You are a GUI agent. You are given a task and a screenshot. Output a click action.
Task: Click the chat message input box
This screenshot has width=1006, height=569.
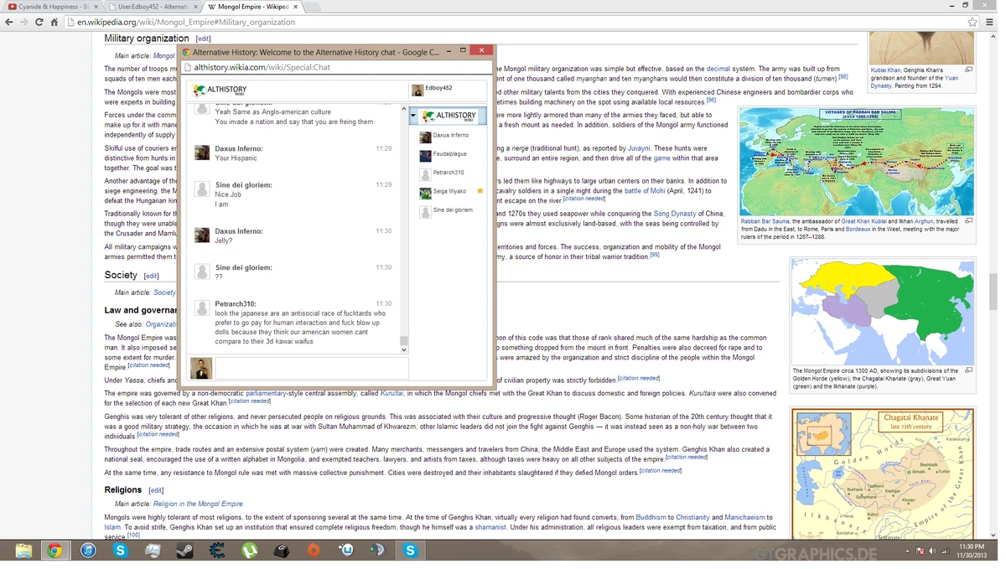pos(312,368)
